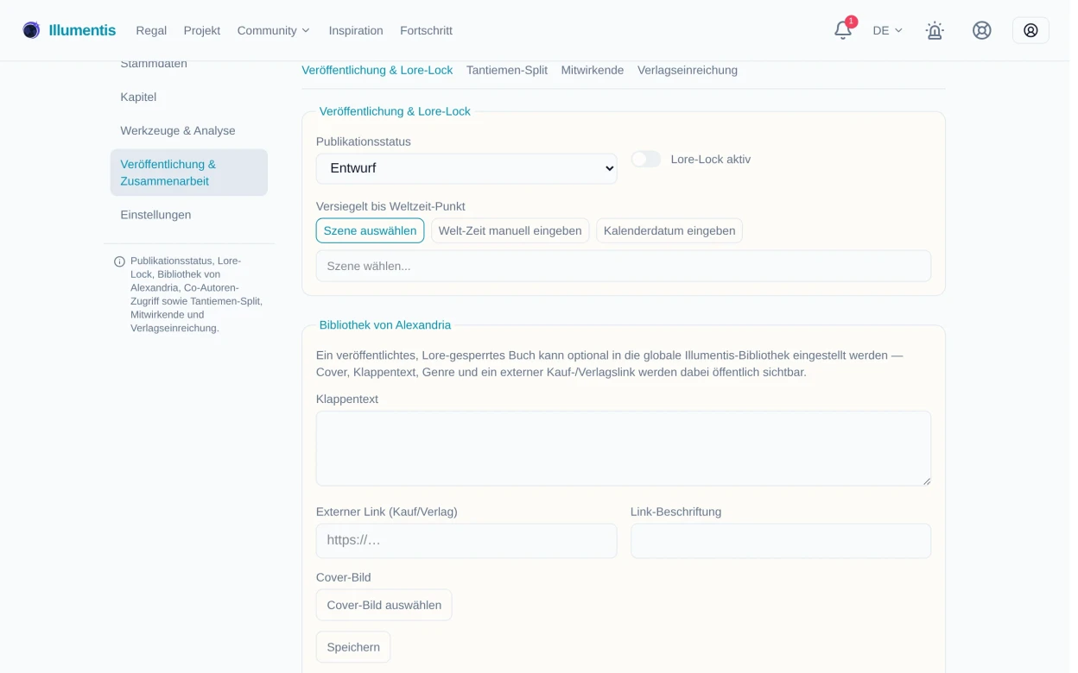This screenshot has height=673, width=1078.
Task: Open the help lifebuoy icon
Action: point(982,30)
